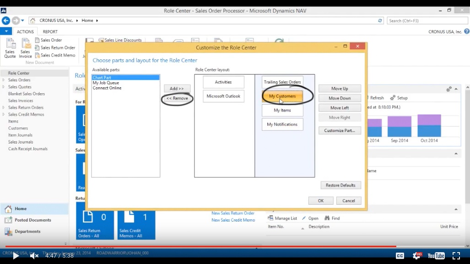
Task: Open the Sales Credit Memos - All tile
Action: pyautogui.click(x=136, y=224)
